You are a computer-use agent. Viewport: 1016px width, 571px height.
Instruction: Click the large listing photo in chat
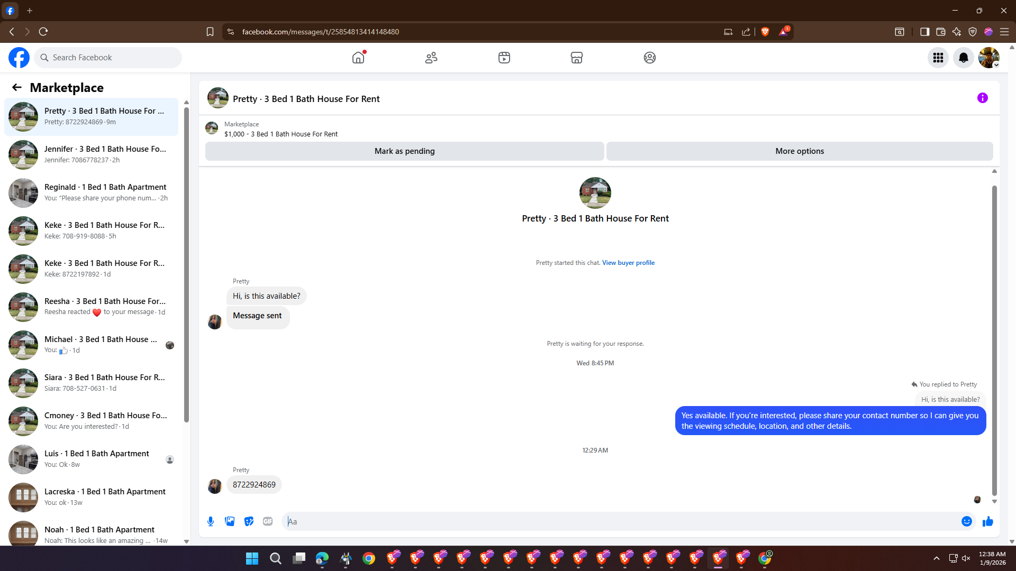coord(595,193)
